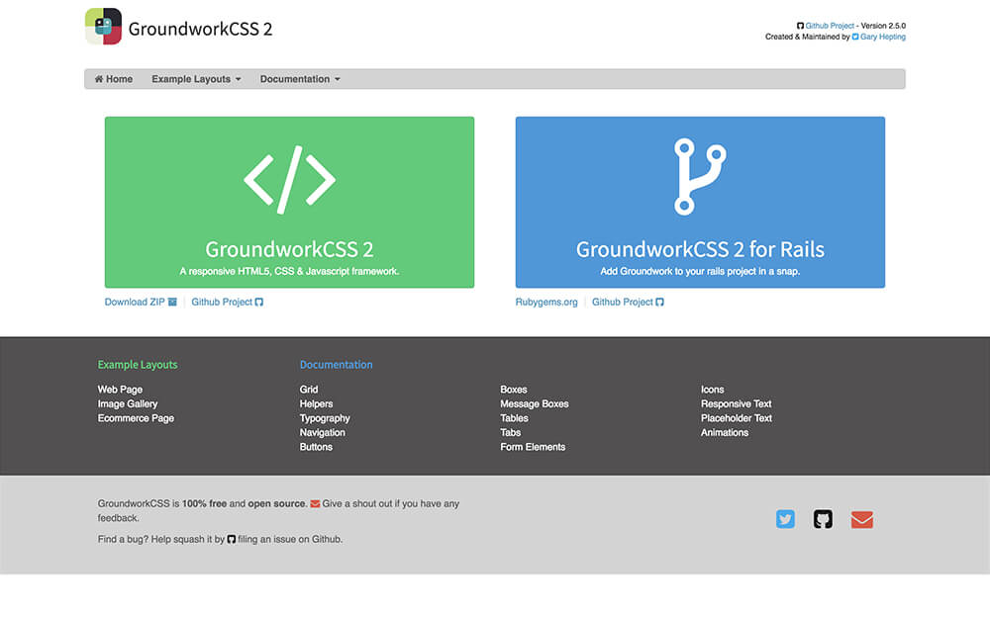Viewport: 990px width, 618px height.
Task: Open the Form Elements footer link
Action: (533, 447)
